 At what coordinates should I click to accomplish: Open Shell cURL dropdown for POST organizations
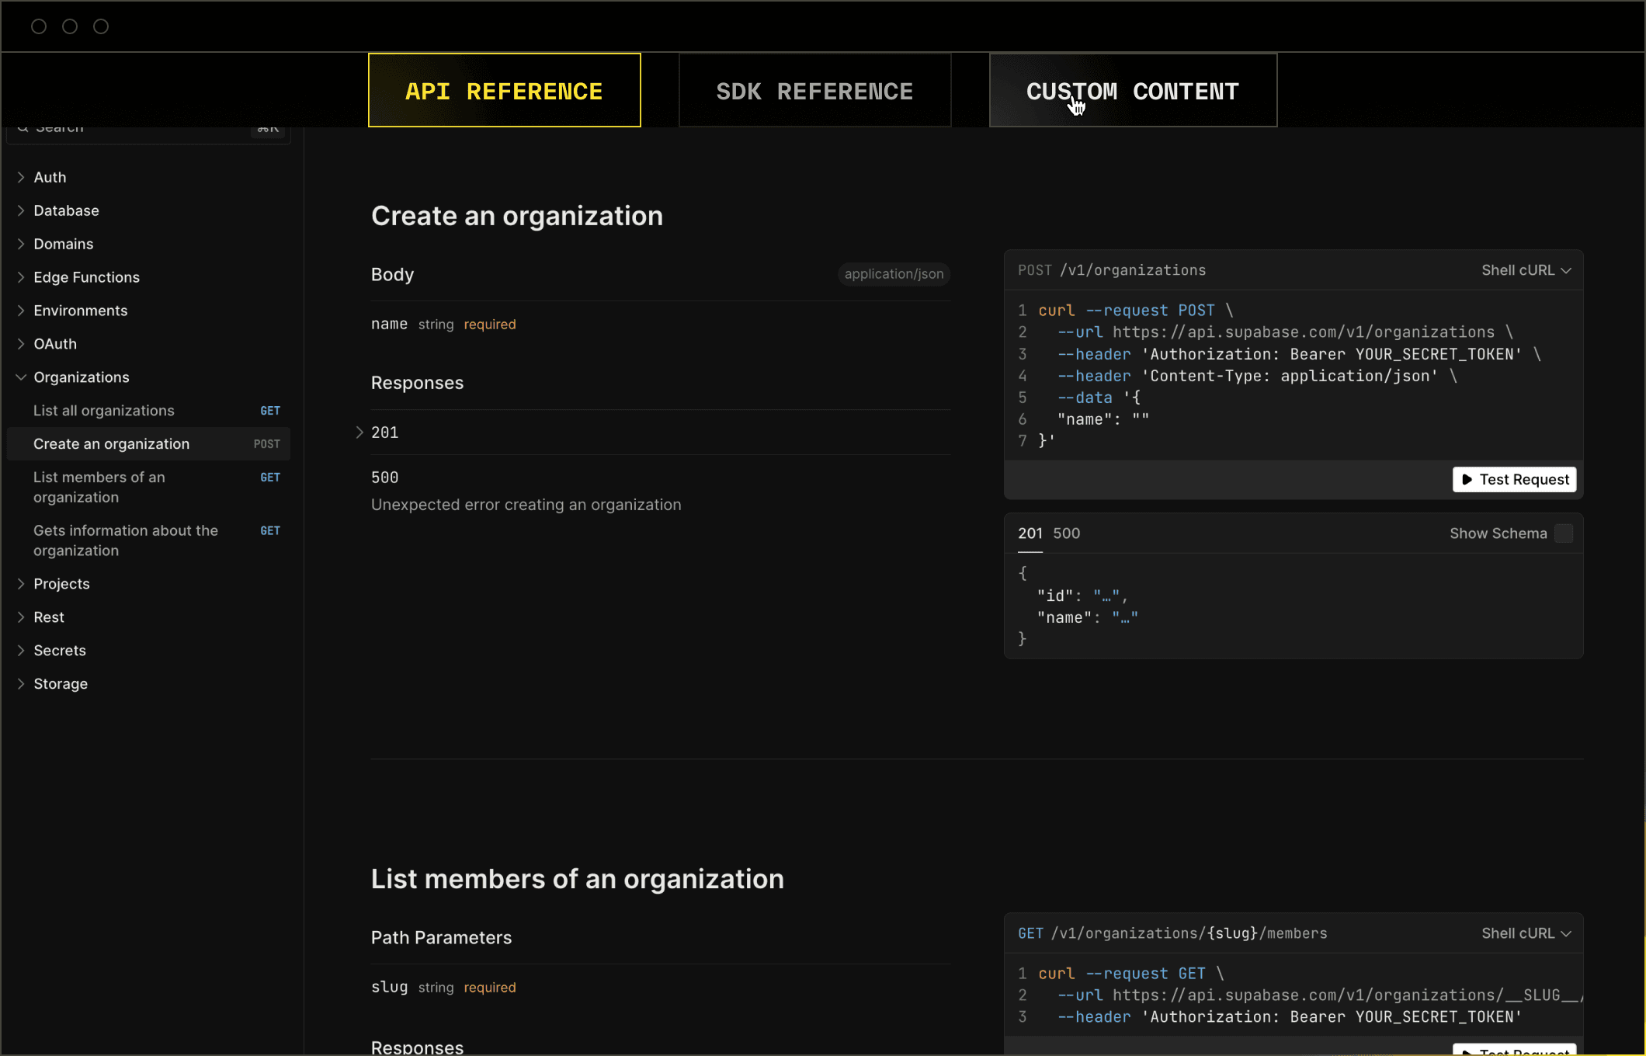tap(1526, 270)
